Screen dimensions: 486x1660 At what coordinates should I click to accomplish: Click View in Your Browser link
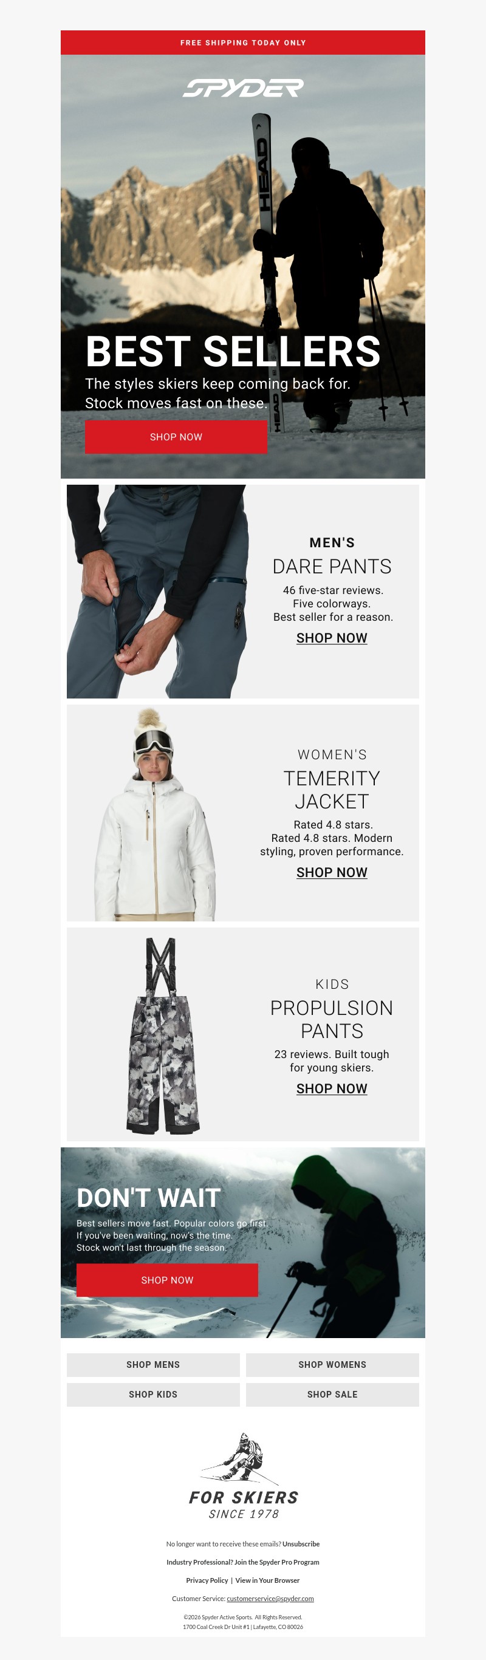point(267,1580)
